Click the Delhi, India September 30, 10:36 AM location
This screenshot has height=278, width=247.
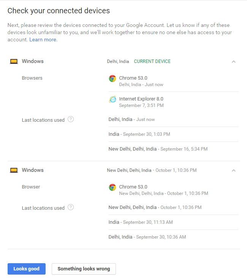(147, 237)
